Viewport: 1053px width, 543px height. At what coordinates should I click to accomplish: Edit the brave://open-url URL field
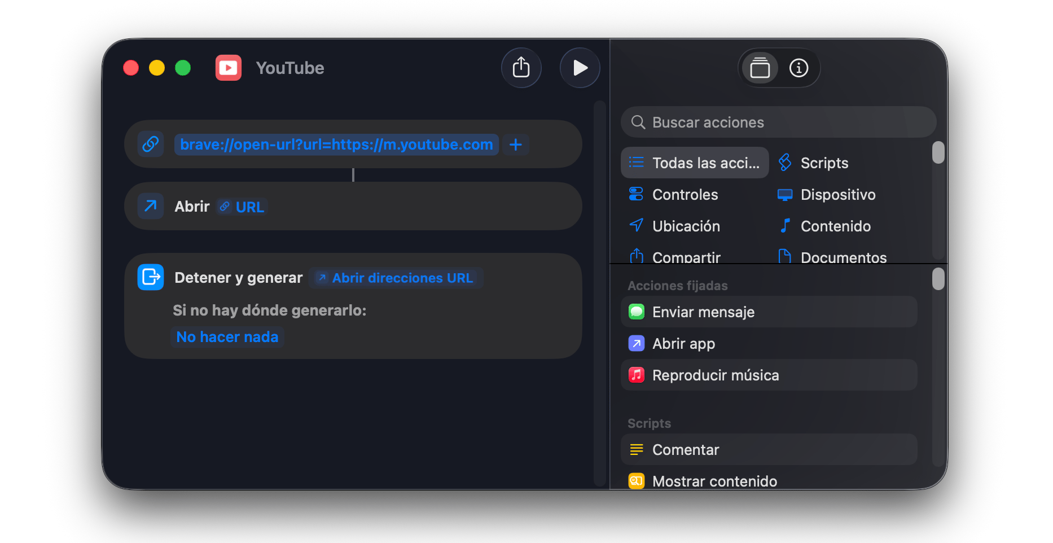click(336, 144)
